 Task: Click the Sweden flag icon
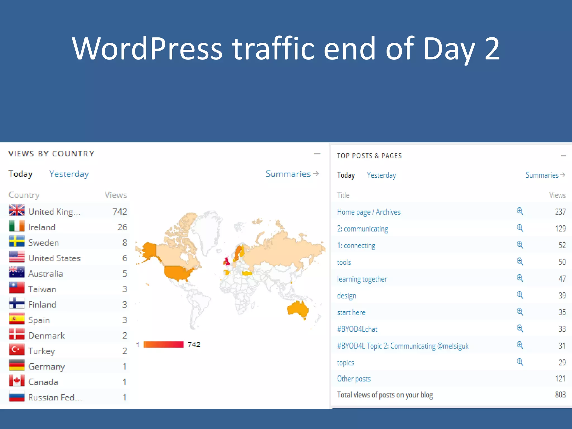pos(17,241)
